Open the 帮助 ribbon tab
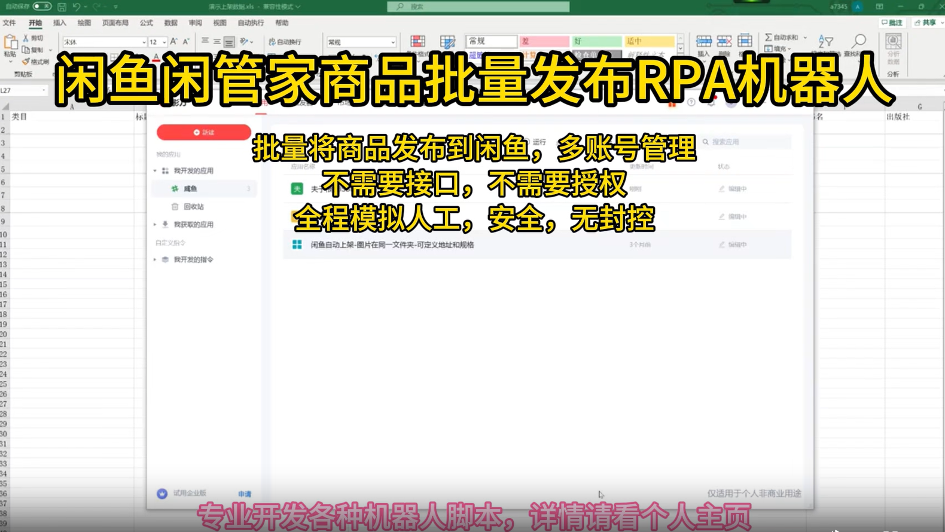The width and height of the screenshot is (945, 532). click(x=282, y=23)
